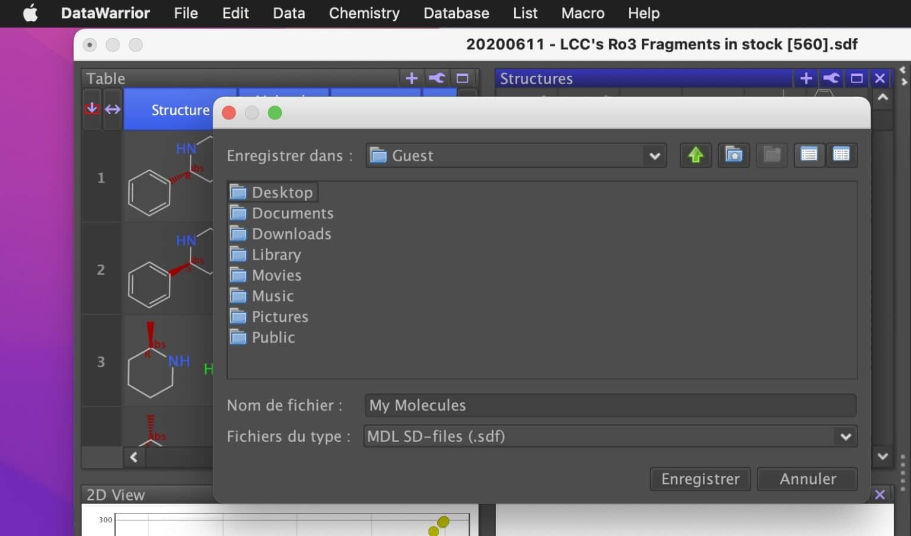Open the Apple menu
Image resolution: width=911 pixels, height=536 pixels.
click(30, 13)
